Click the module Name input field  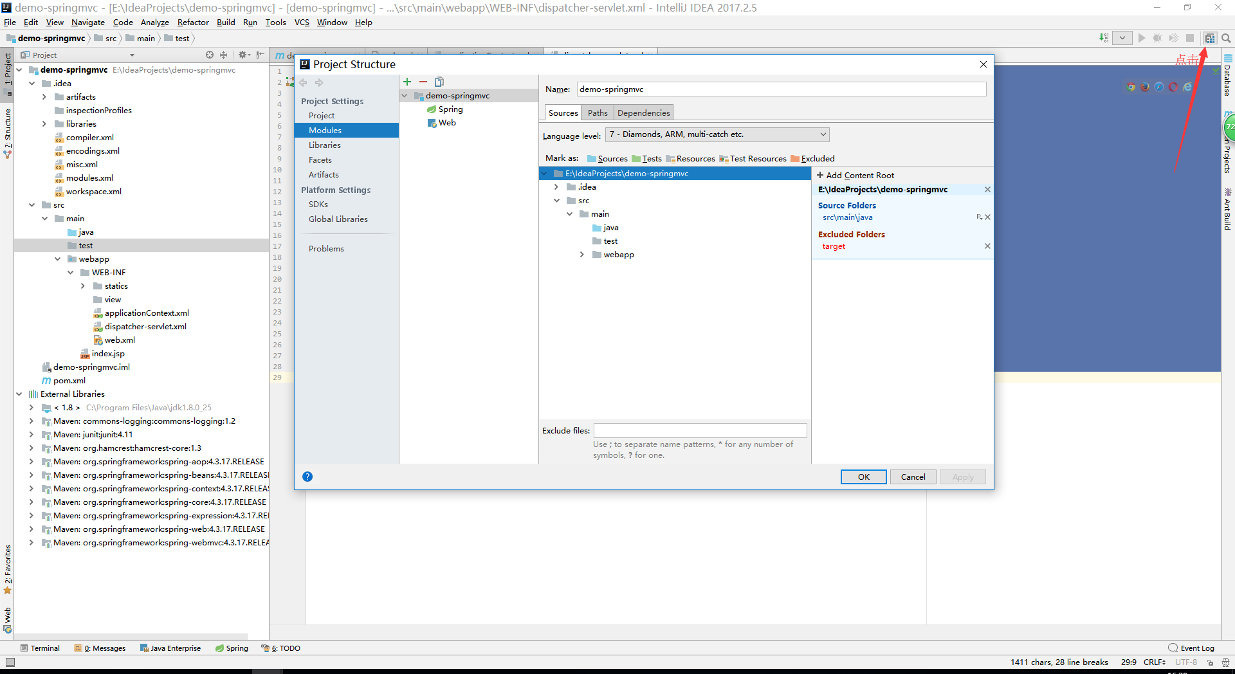pos(781,89)
